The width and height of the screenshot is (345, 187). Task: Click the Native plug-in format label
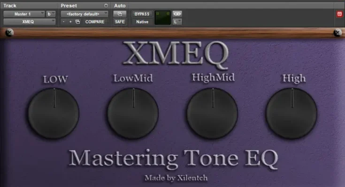[x=142, y=22]
